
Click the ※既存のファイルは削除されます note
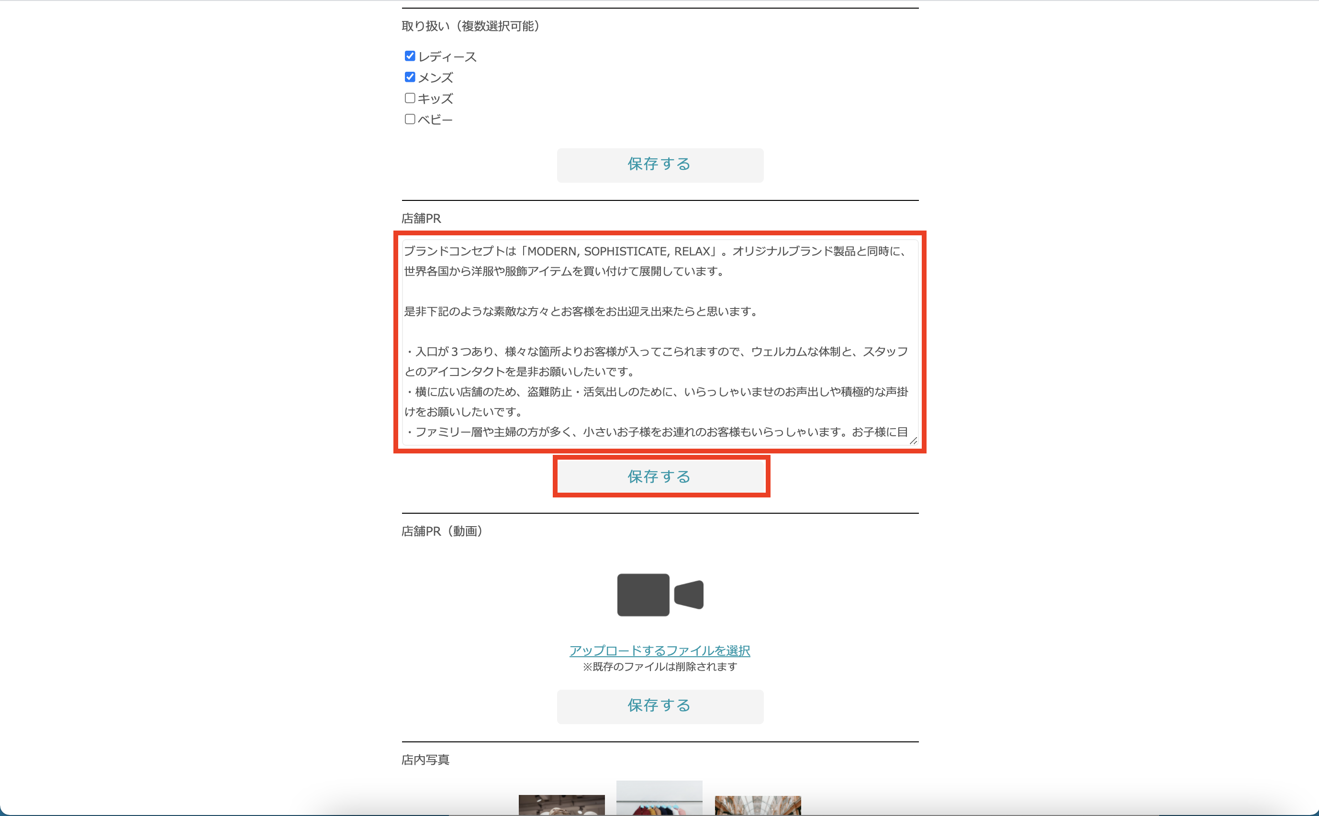coord(660,666)
